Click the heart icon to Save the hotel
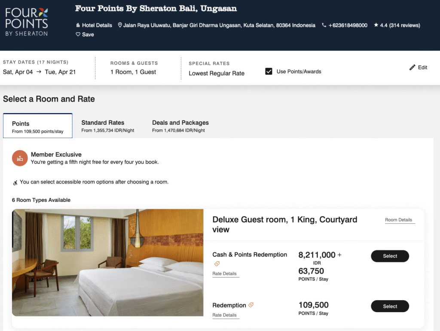 tap(77, 34)
